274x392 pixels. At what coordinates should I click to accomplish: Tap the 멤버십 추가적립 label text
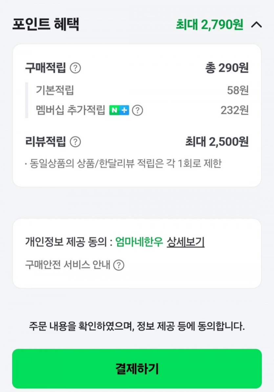point(71,110)
